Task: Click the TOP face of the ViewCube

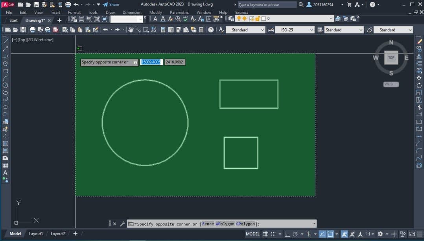Action: click(x=391, y=57)
